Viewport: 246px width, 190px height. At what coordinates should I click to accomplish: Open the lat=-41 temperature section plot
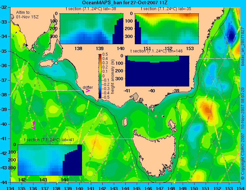coord(50,160)
